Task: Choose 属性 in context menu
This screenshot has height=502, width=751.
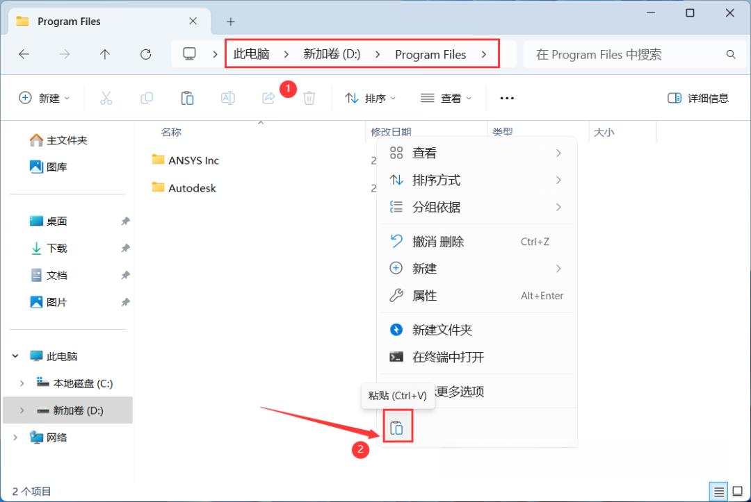Action: coord(476,296)
